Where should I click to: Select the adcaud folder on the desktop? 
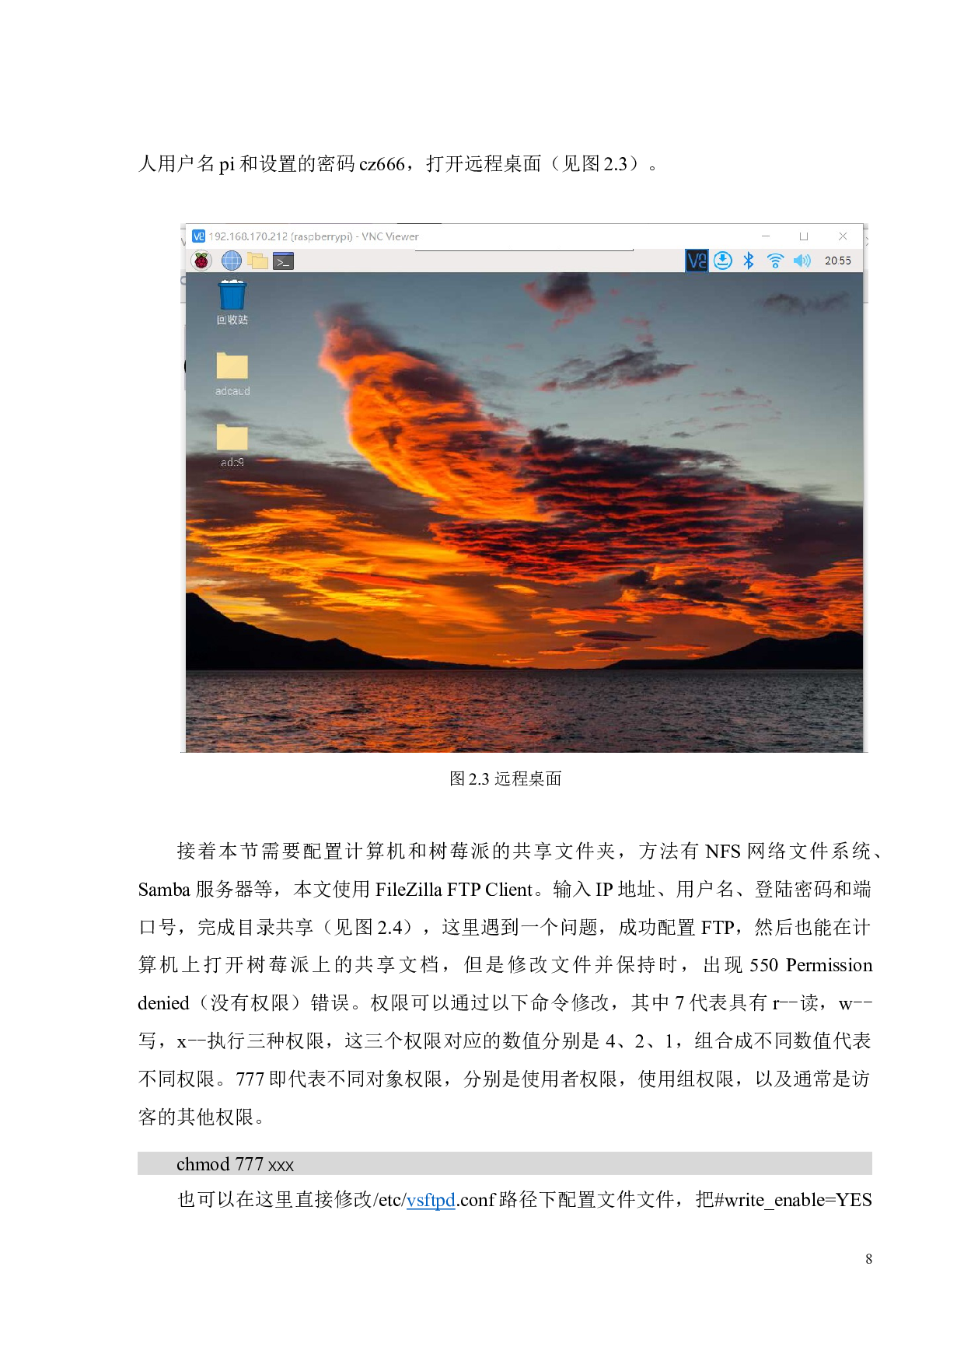click(232, 367)
